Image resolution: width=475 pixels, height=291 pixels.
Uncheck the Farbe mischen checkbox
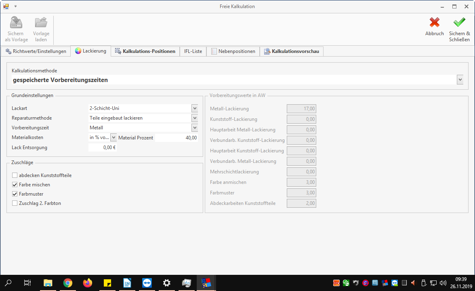(15, 185)
